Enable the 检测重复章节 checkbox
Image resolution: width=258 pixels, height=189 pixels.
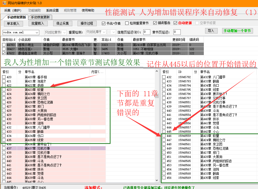(127, 23)
